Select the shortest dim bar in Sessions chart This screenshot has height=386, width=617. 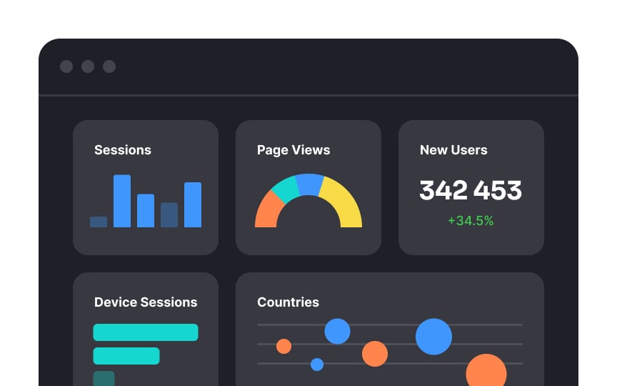click(x=99, y=222)
